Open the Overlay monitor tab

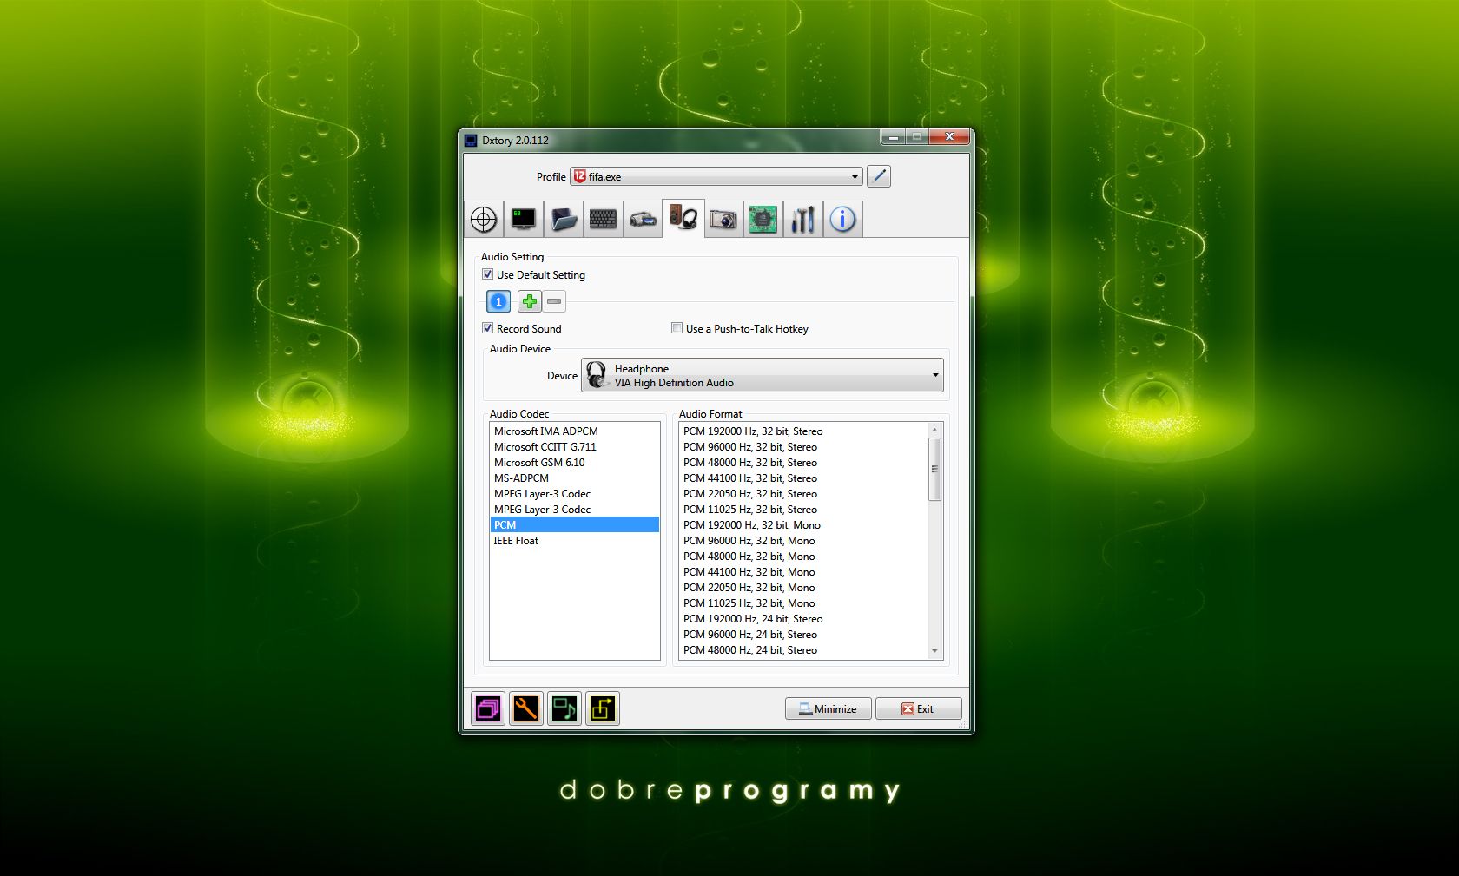[524, 220]
